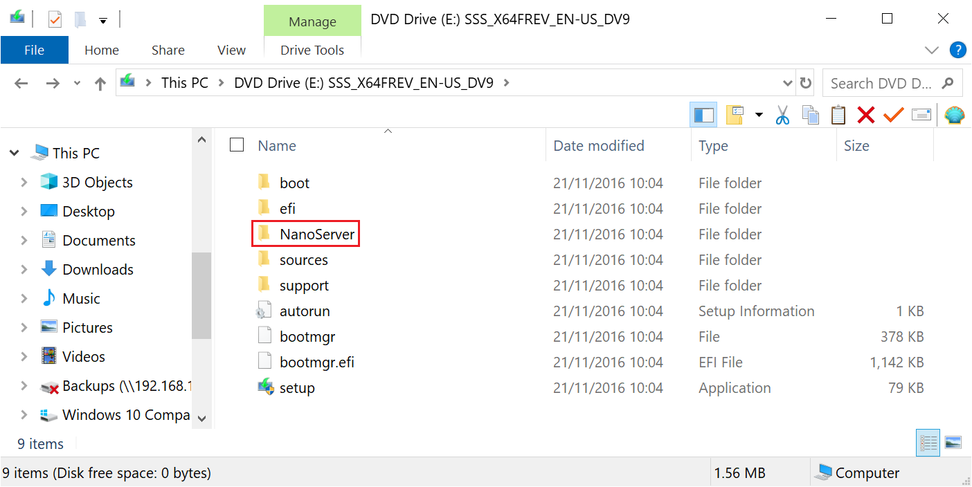Screen dimensions: 972x487
Task: Sort files by Date modified column
Action: point(598,146)
